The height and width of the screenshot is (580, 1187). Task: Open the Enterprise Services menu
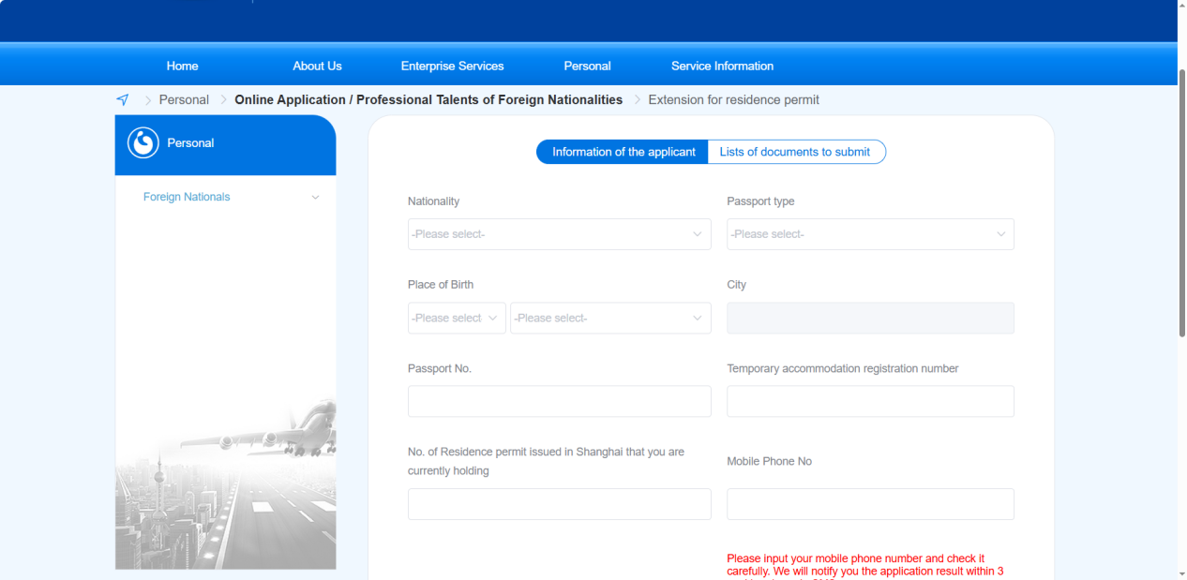(453, 67)
